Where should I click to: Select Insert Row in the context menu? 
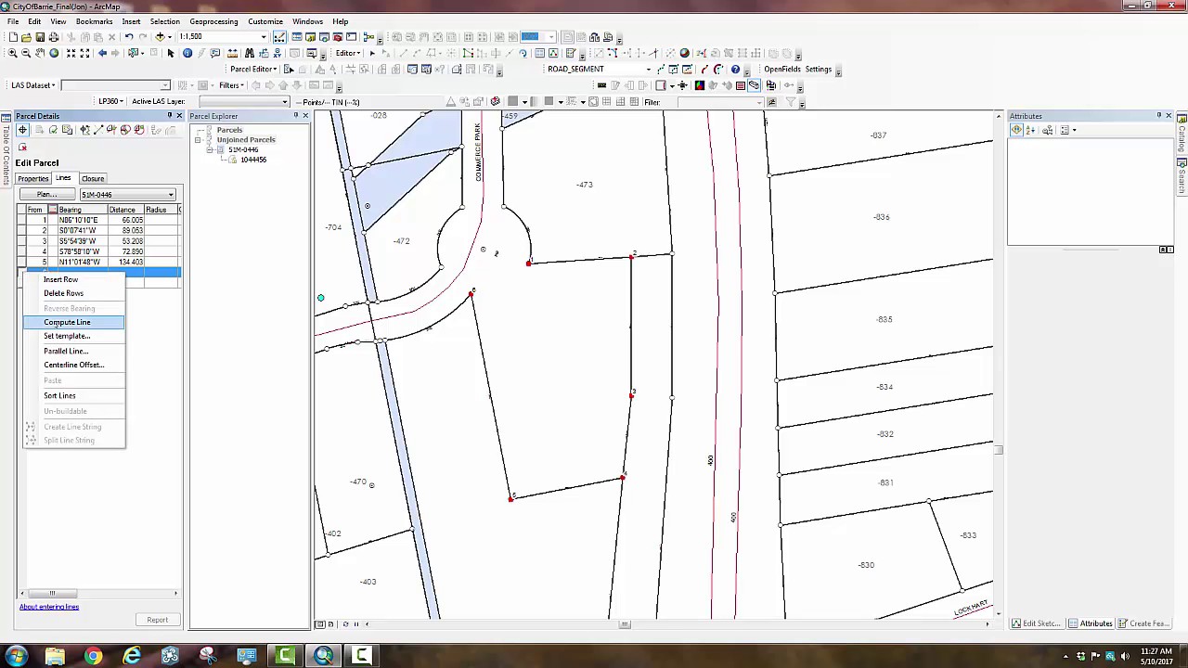tap(60, 279)
